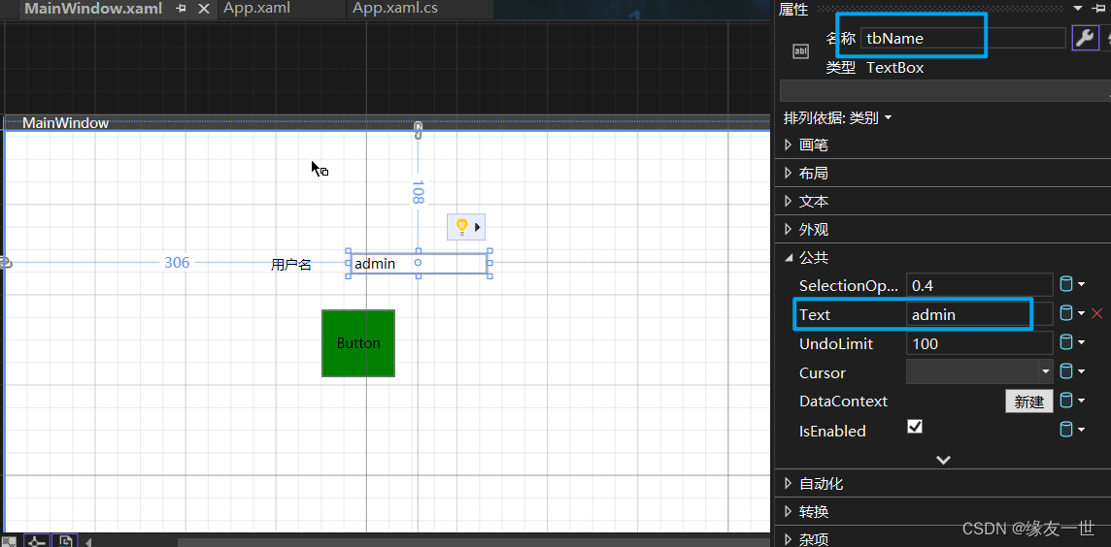
Task: Open the arrow beside the lightbulb
Action: click(478, 227)
